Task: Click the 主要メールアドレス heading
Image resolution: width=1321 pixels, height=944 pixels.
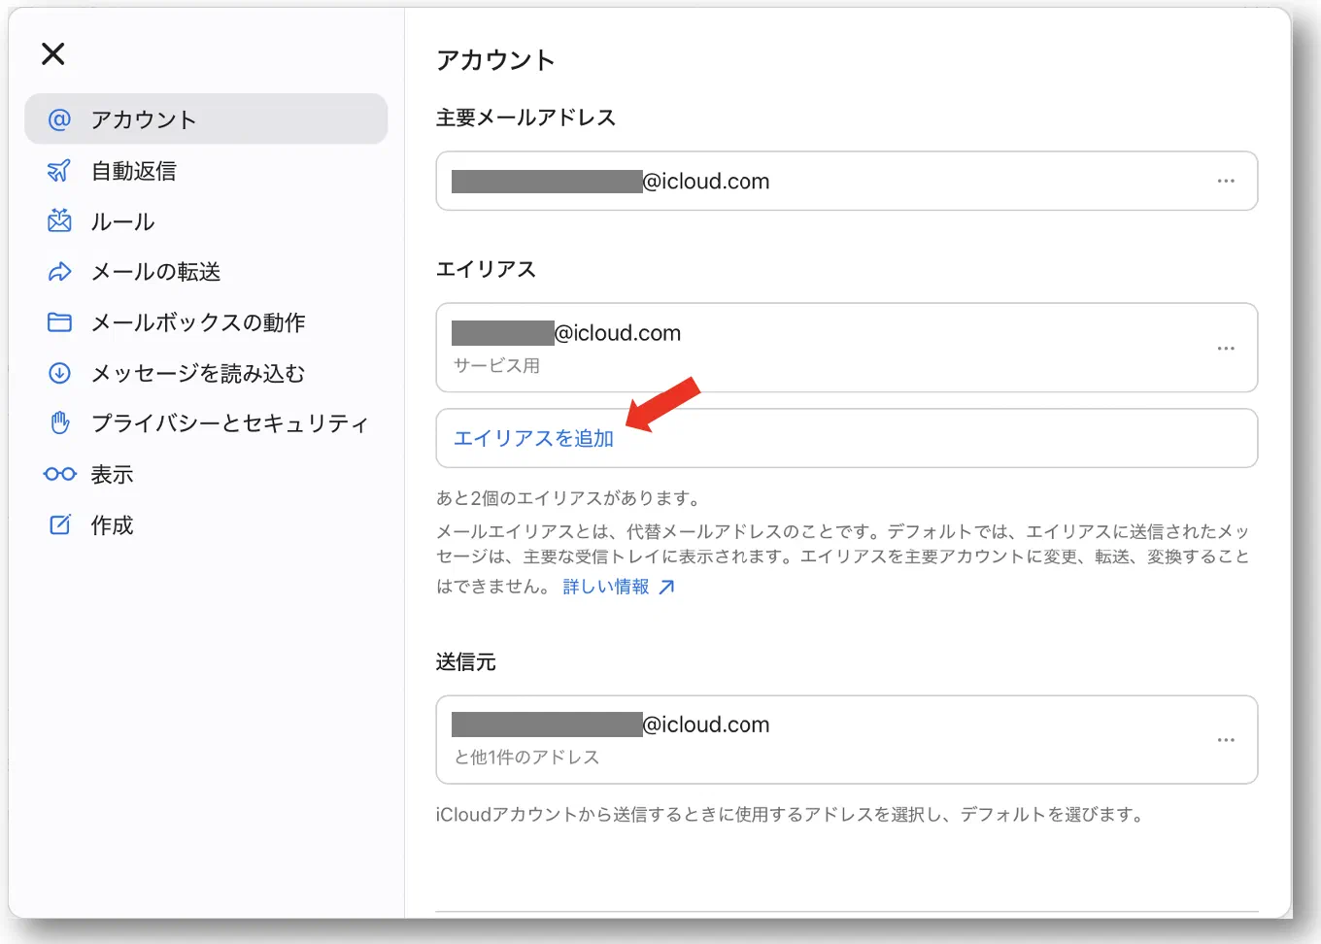Action: 525,118
